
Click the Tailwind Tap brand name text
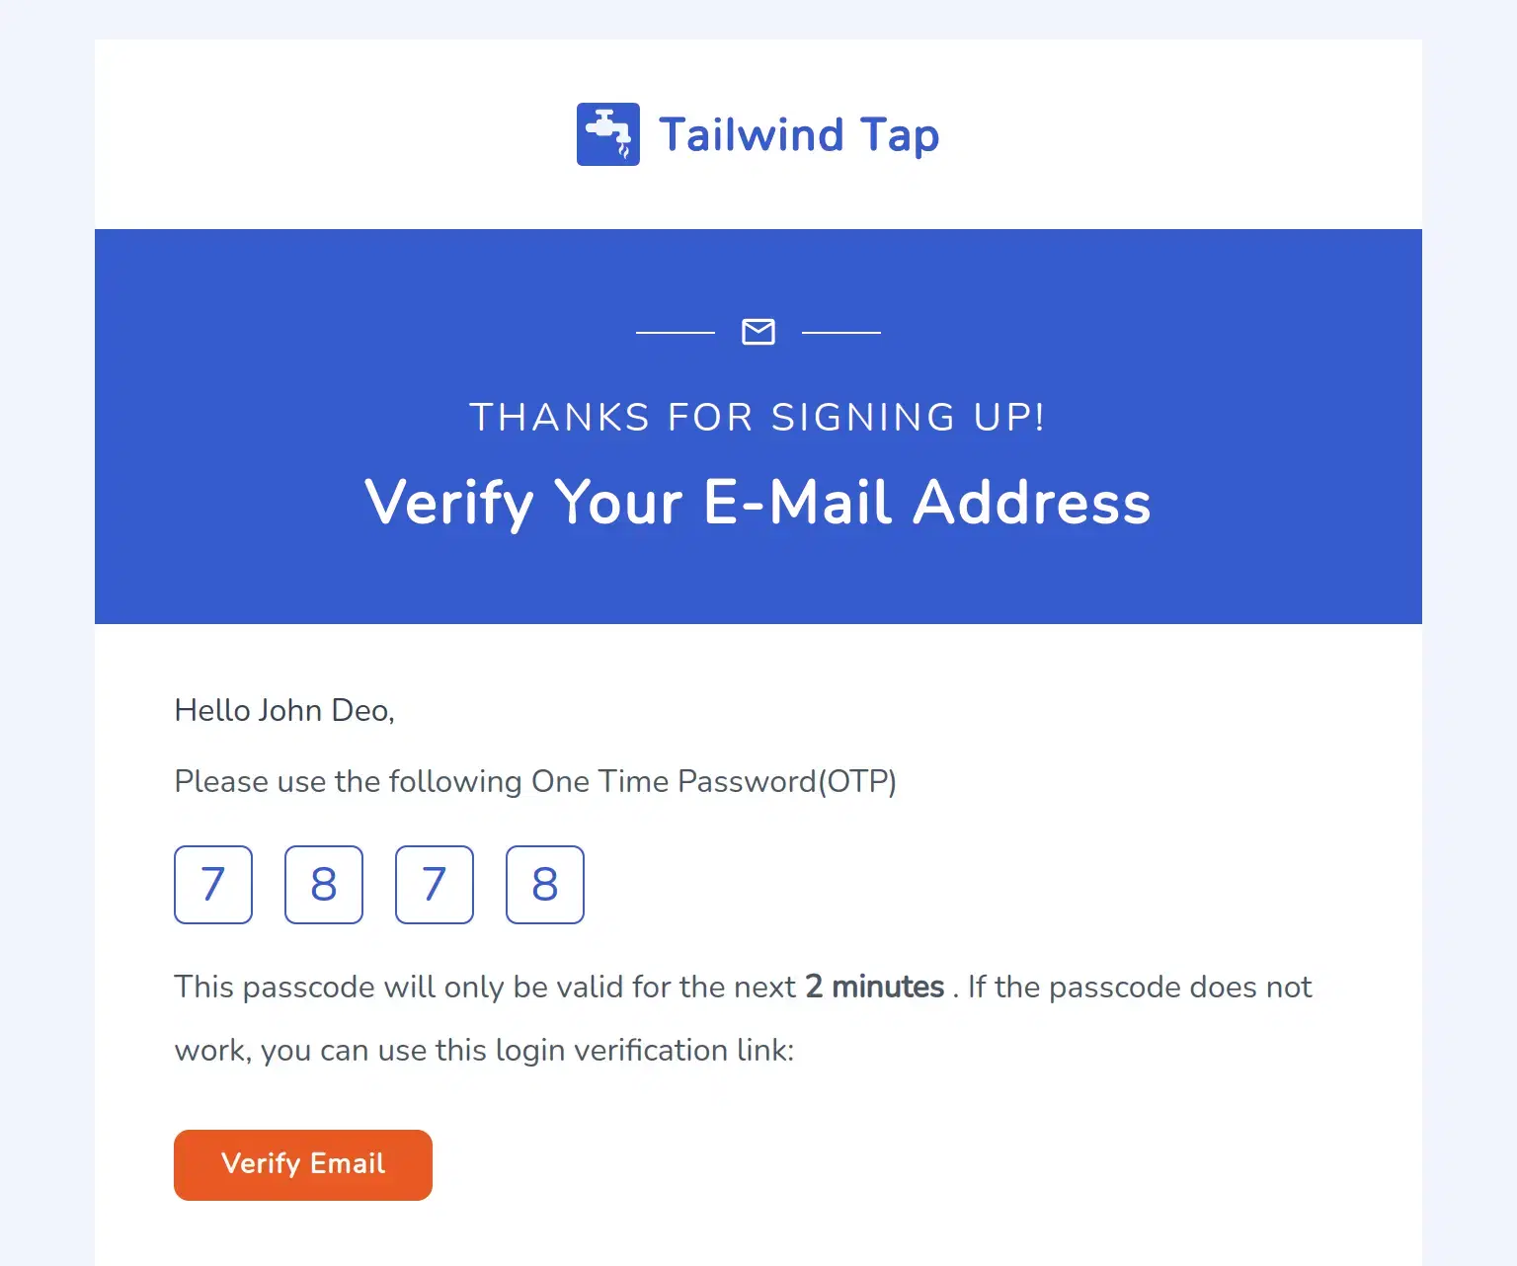point(798,135)
